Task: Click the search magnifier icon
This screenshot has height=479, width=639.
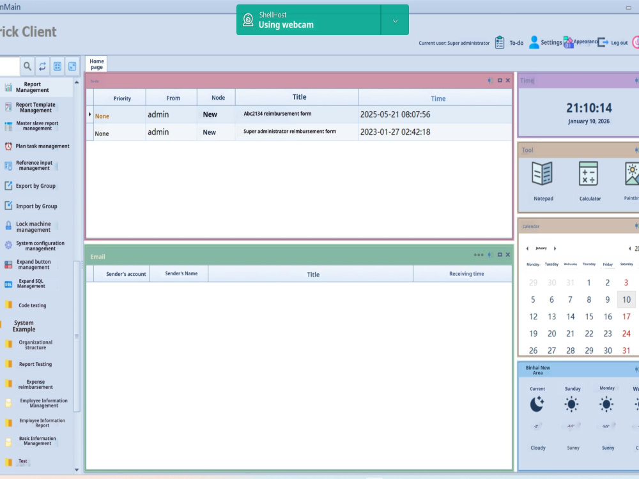Action: point(27,66)
